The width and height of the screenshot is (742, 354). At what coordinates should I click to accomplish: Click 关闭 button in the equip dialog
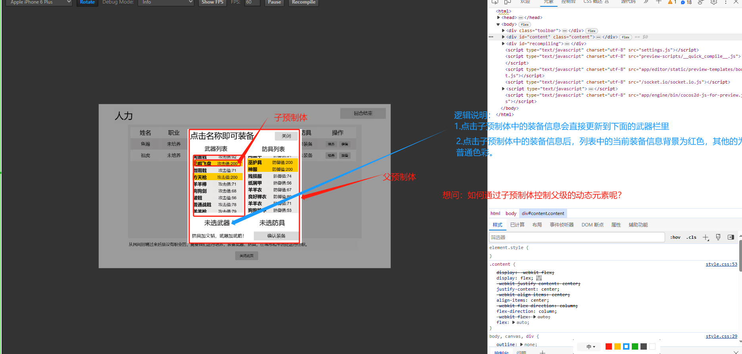click(286, 136)
